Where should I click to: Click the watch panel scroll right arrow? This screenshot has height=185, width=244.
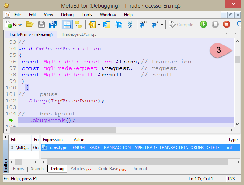click(238, 162)
